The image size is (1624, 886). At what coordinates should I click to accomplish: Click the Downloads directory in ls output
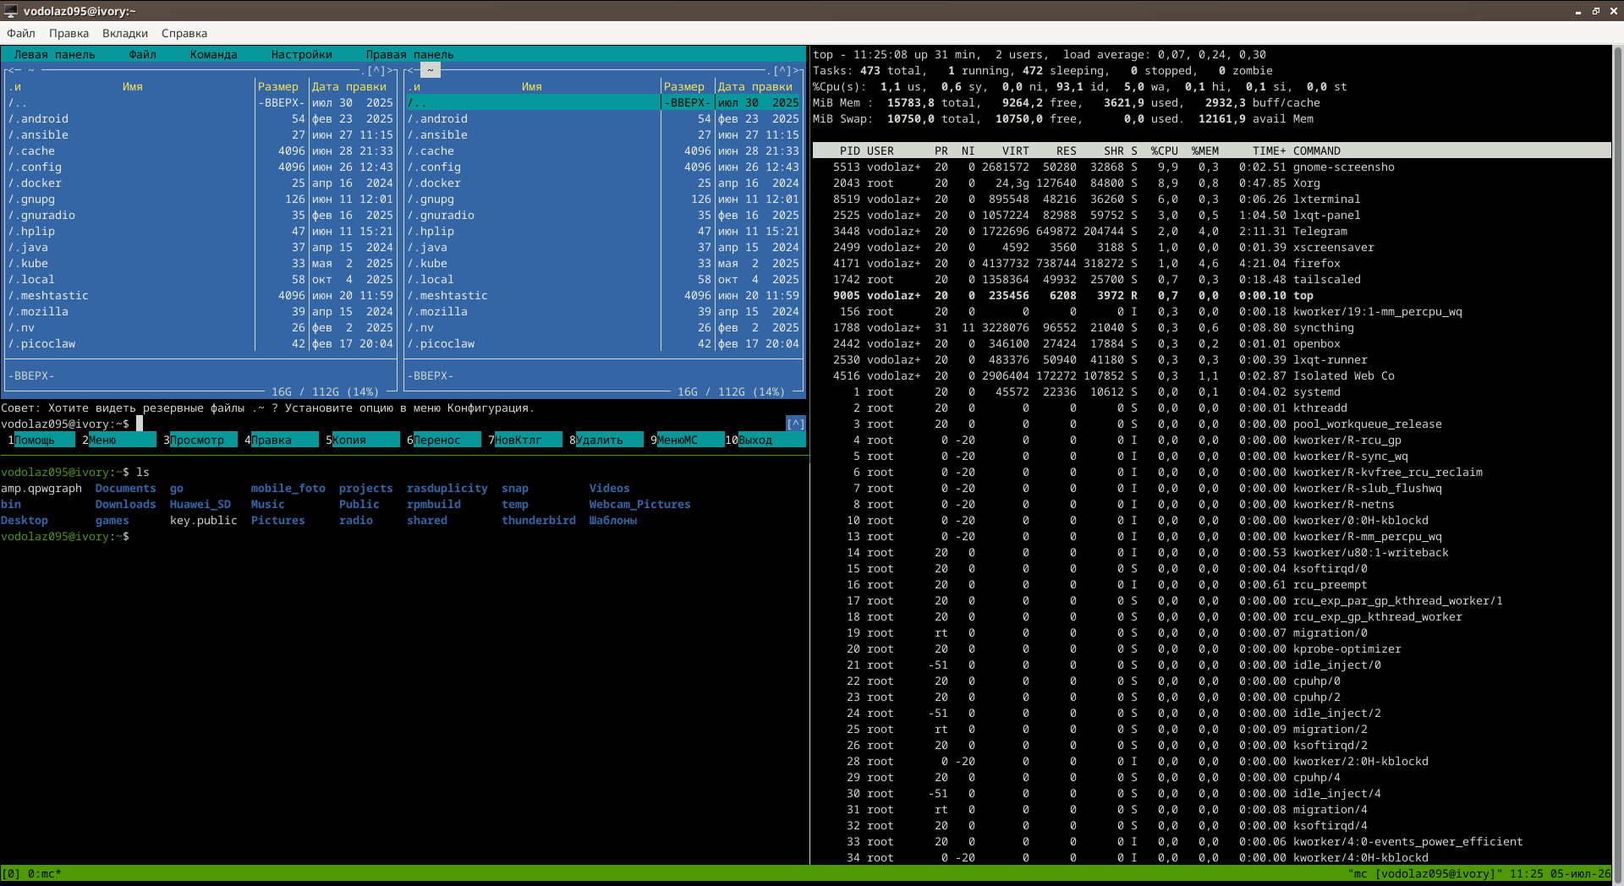(126, 505)
